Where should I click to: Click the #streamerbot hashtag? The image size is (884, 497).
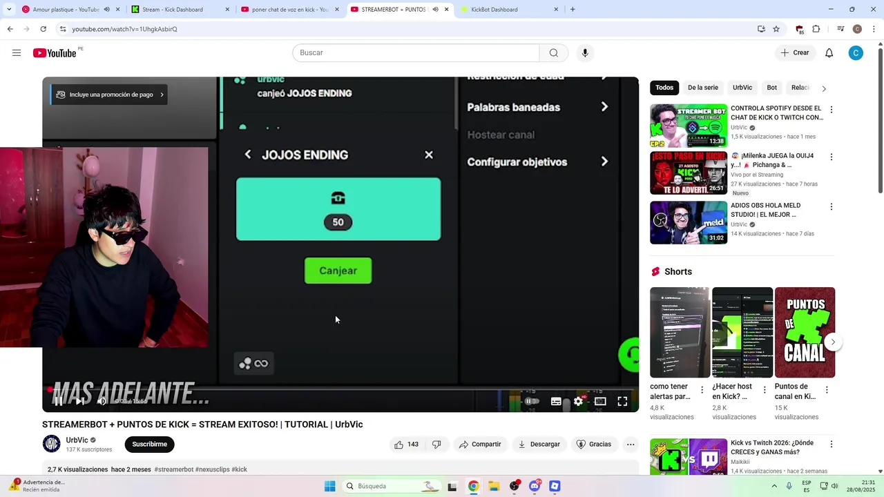[x=174, y=469]
